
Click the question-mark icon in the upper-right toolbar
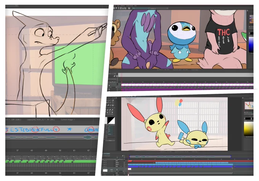pyautogui.click(x=129, y=8)
